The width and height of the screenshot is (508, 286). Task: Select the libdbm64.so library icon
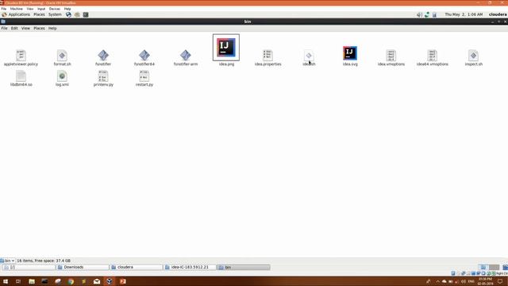pos(21,76)
